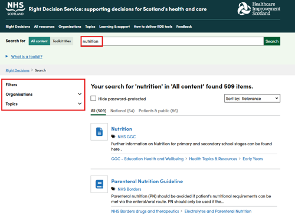Click the NHS Scotland logo
This screenshot has width=295, height=221.
tap(15, 9)
